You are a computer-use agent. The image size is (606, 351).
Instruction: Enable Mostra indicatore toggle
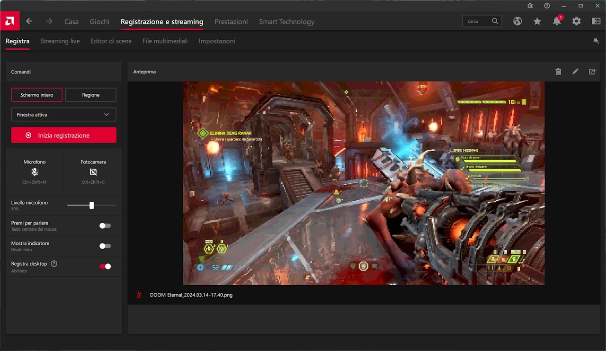coord(105,246)
